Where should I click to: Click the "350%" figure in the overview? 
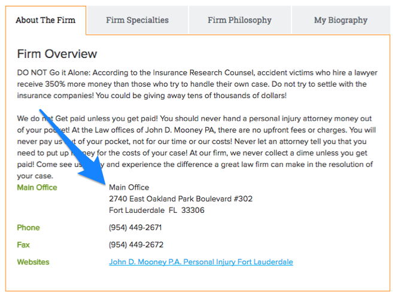pyautogui.click(x=60, y=84)
